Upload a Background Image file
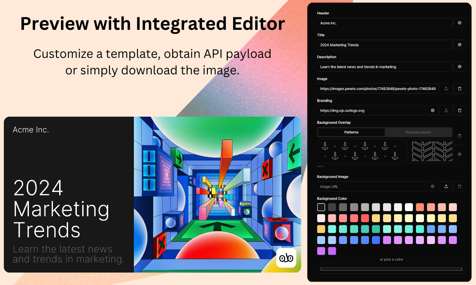 coord(446,187)
